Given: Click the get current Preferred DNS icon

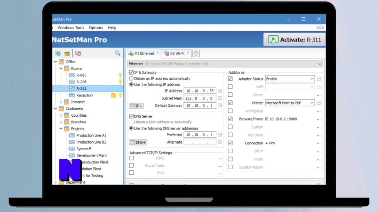Looking at the screenshot, I should tap(220, 135).
